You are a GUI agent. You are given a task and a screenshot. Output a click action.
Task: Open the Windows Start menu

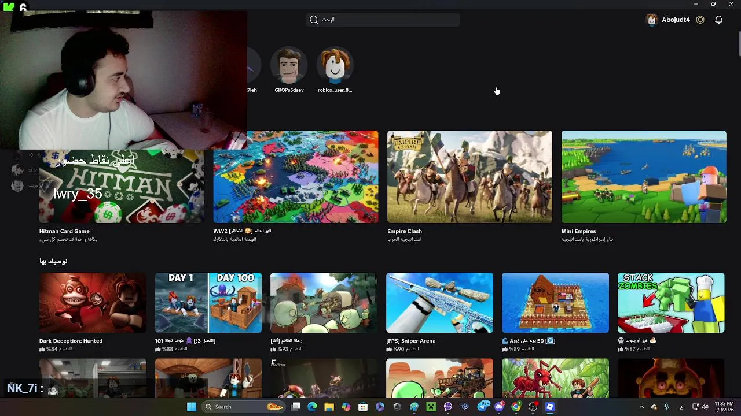coord(192,407)
